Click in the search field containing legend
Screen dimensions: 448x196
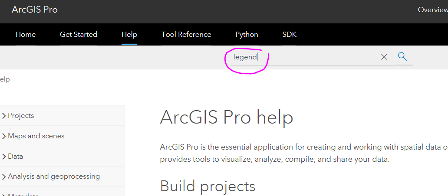pyautogui.click(x=304, y=57)
